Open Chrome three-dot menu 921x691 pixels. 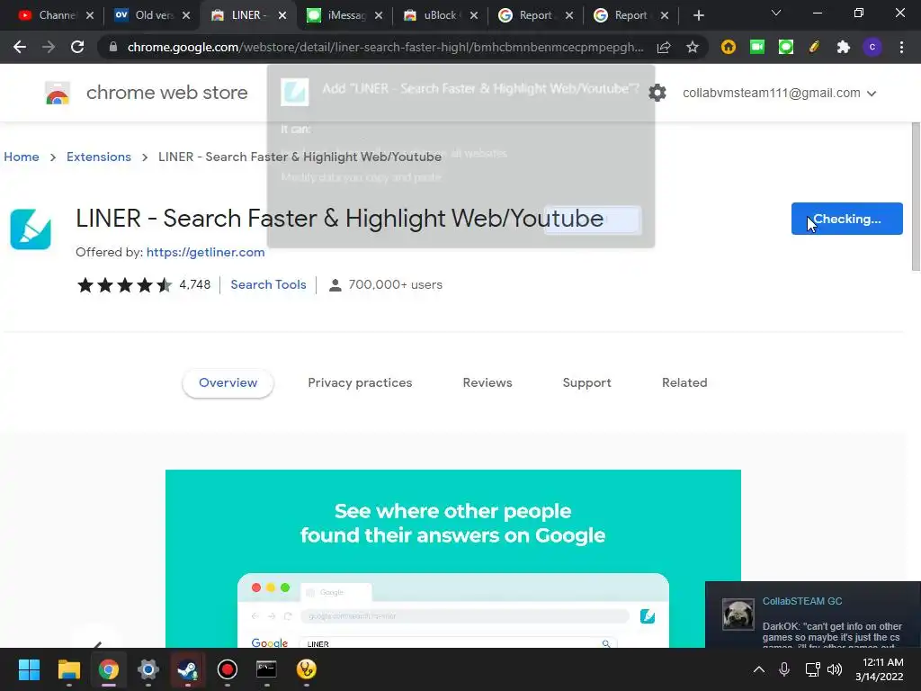[901, 47]
